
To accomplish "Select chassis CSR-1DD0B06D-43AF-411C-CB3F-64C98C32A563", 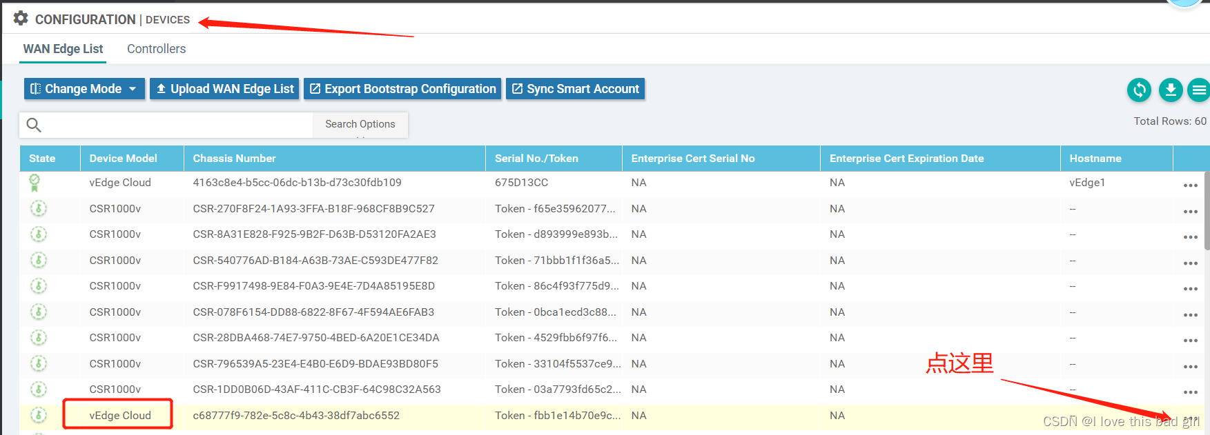I will click(317, 390).
